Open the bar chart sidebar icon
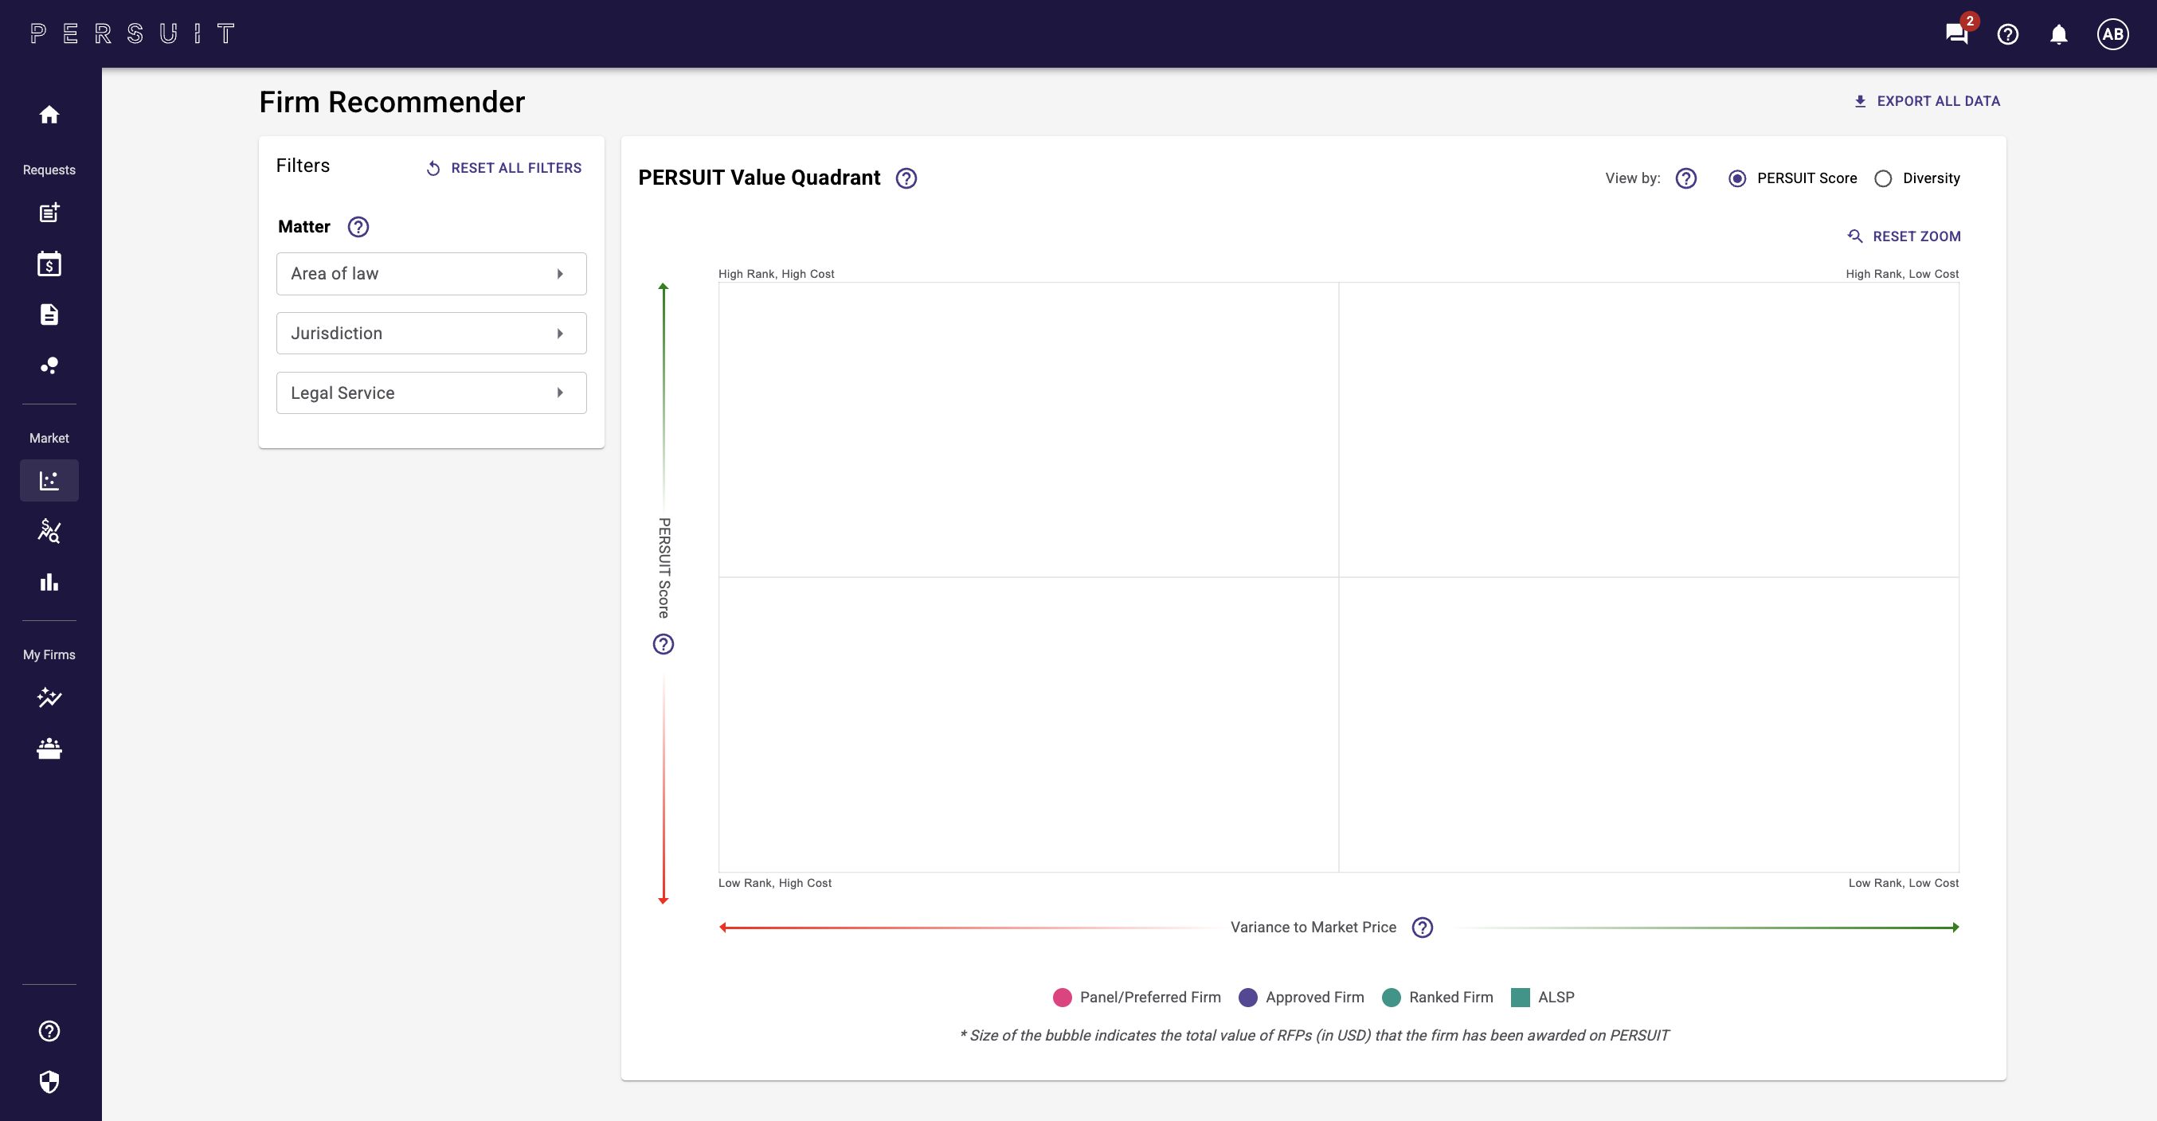Screen dimensions: 2157x1121 point(49,582)
